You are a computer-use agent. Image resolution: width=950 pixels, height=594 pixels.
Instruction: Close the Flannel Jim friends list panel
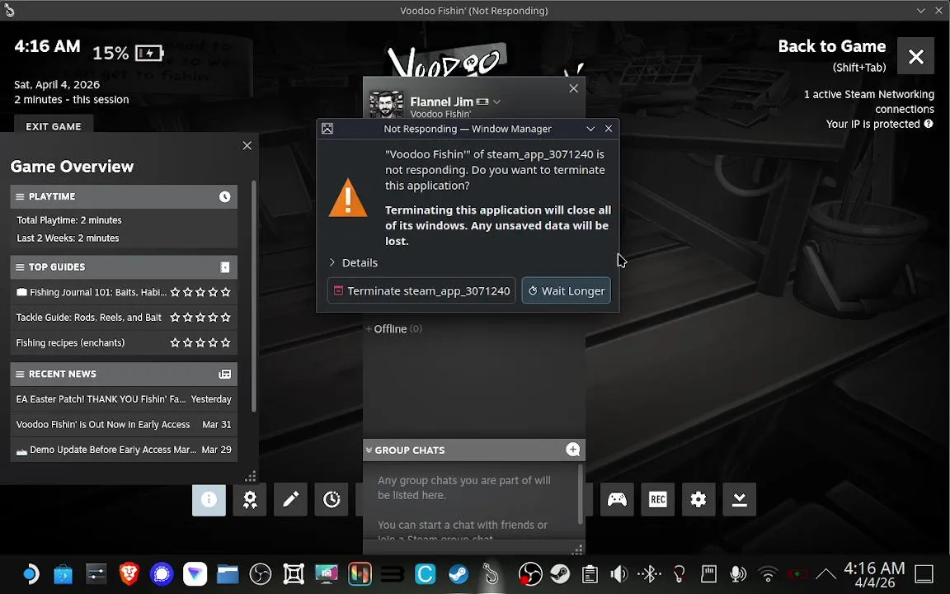click(x=574, y=88)
